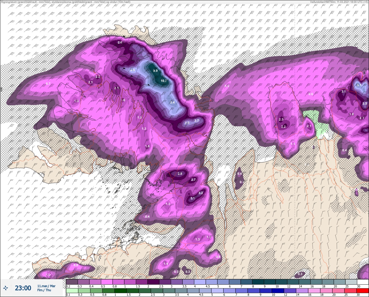Click the 10.7 precipitation maximum value on map
The height and width of the screenshot is (297, 369).
click(x=164, y=81)
